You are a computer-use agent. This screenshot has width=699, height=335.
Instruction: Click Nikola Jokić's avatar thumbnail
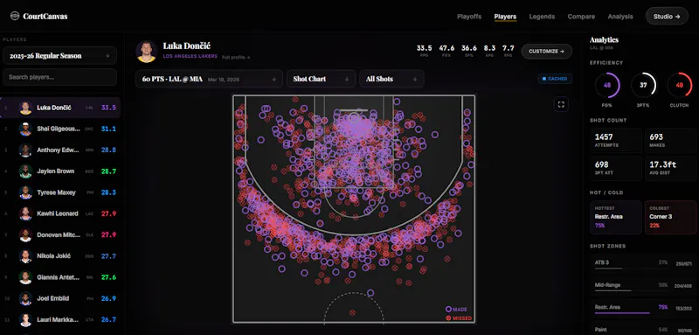pos(25,256)
